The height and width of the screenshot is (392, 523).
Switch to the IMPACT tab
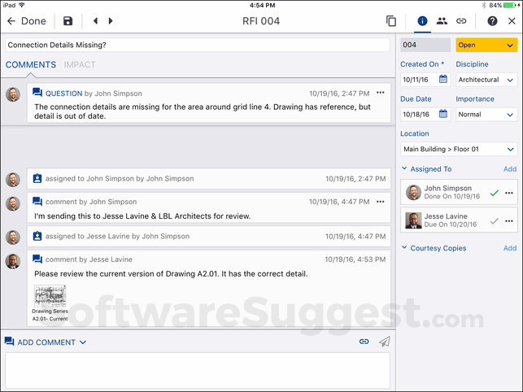tap(80, 65)
